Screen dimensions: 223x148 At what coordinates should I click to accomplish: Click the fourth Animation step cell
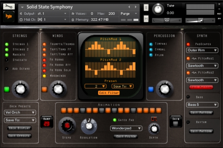[x=83, y=110]
